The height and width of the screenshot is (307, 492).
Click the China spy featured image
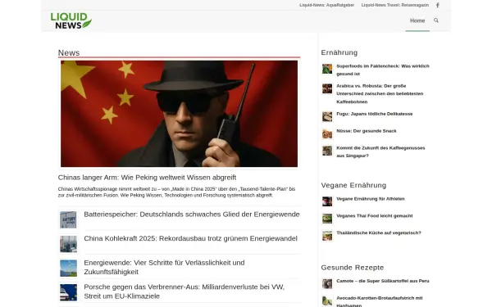(179, 114)
